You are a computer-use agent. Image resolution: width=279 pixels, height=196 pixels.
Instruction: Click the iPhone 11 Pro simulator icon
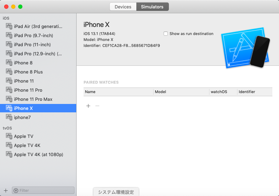9,90
